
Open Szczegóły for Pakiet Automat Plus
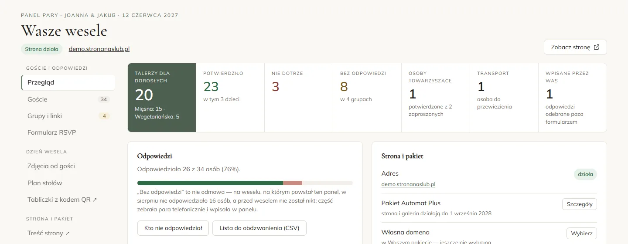coord(580,204)
